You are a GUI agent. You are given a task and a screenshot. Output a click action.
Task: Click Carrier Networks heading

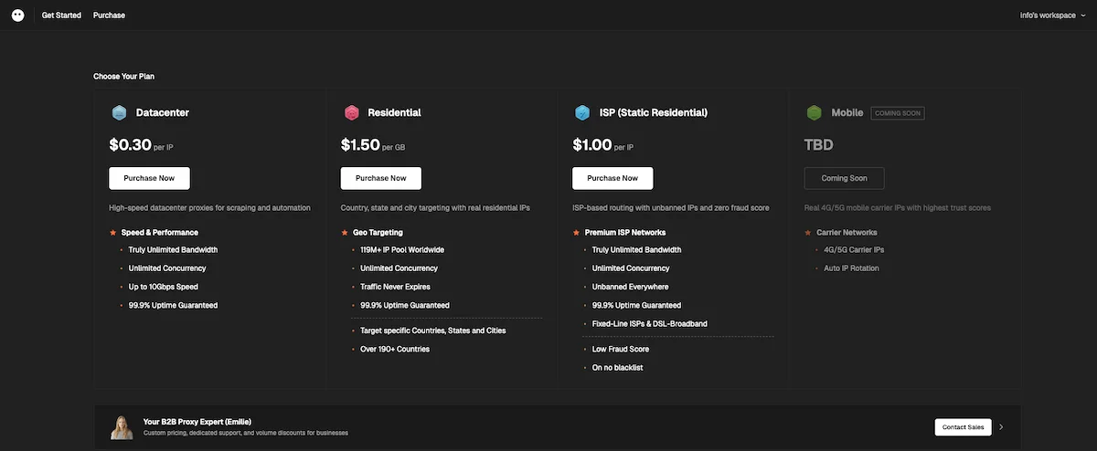[x=847, y=233]
